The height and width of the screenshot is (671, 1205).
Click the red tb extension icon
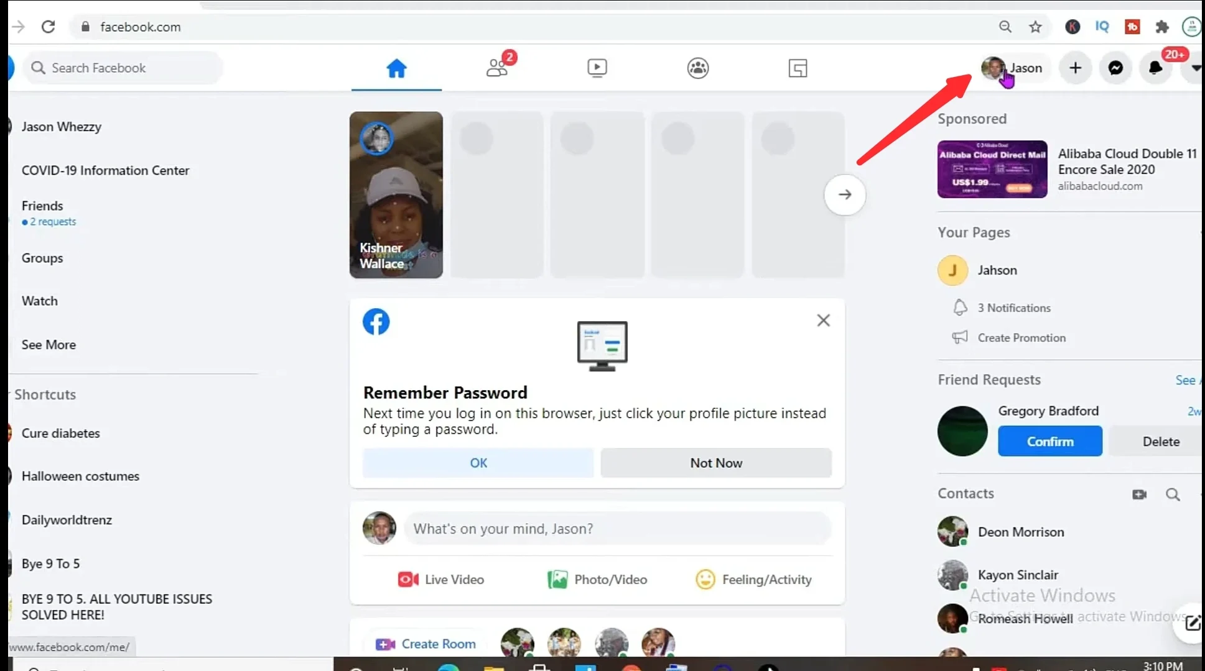[1132, 27]
